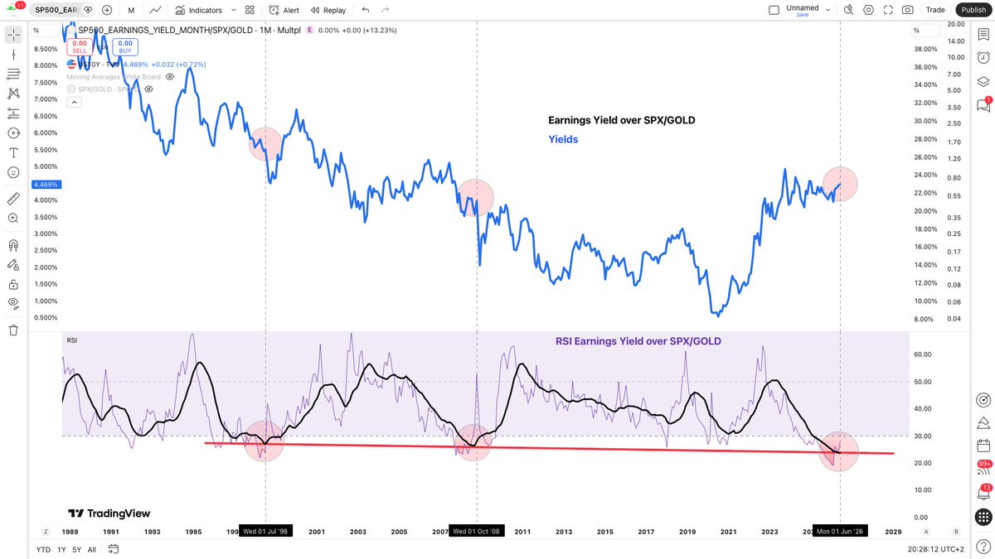Collapse the indicator legend chevron
The image size is (995, 559).
[x=73, y=102]
